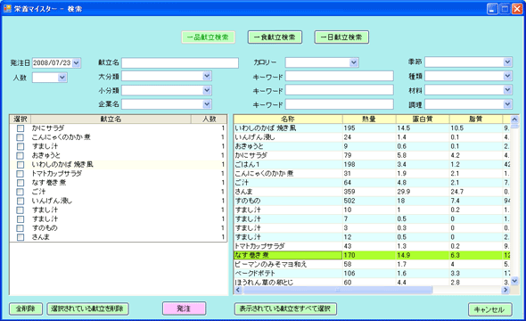Click 選択されている献立を削除 button
This screenshot has width=526, height=321.
(x=87, y=309)
